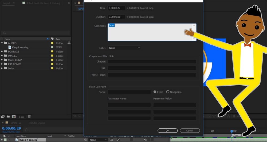Click the FOOTAGE folder icon

click(5, 52)
